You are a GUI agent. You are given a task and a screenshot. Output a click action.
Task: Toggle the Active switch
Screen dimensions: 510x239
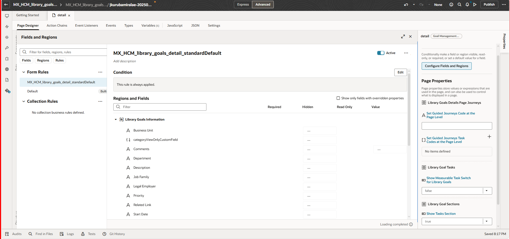[x=381, y=53]
